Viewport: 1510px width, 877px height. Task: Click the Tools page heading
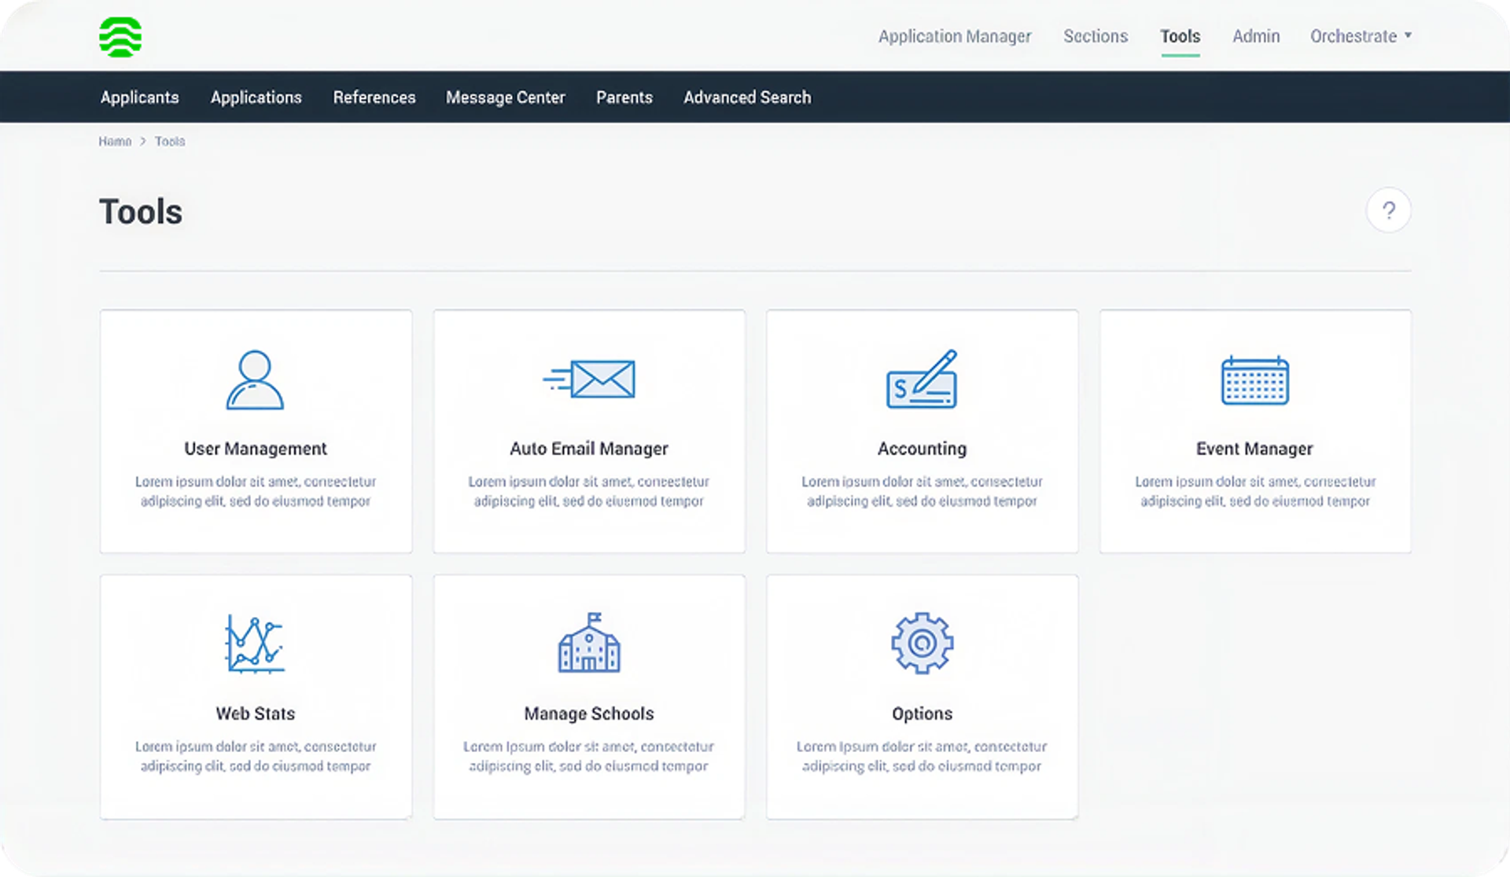tap(141, 212)
